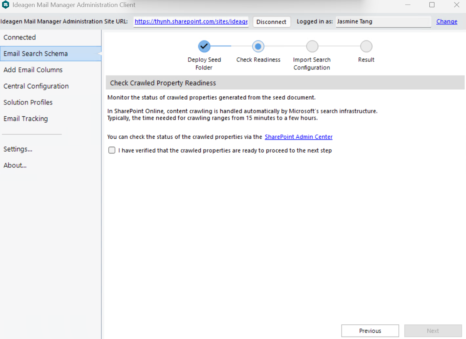Click the Ideagen Mail Manager app icon
This screenshot has width=466, height=339.
[x=6, y=5]
